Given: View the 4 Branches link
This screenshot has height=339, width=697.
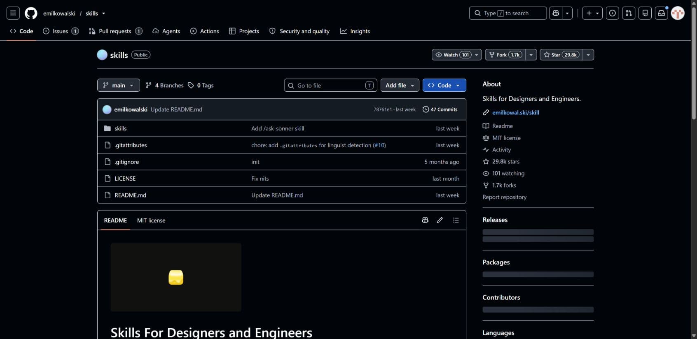Looking at the screenshot, I should tap(165, 85).
